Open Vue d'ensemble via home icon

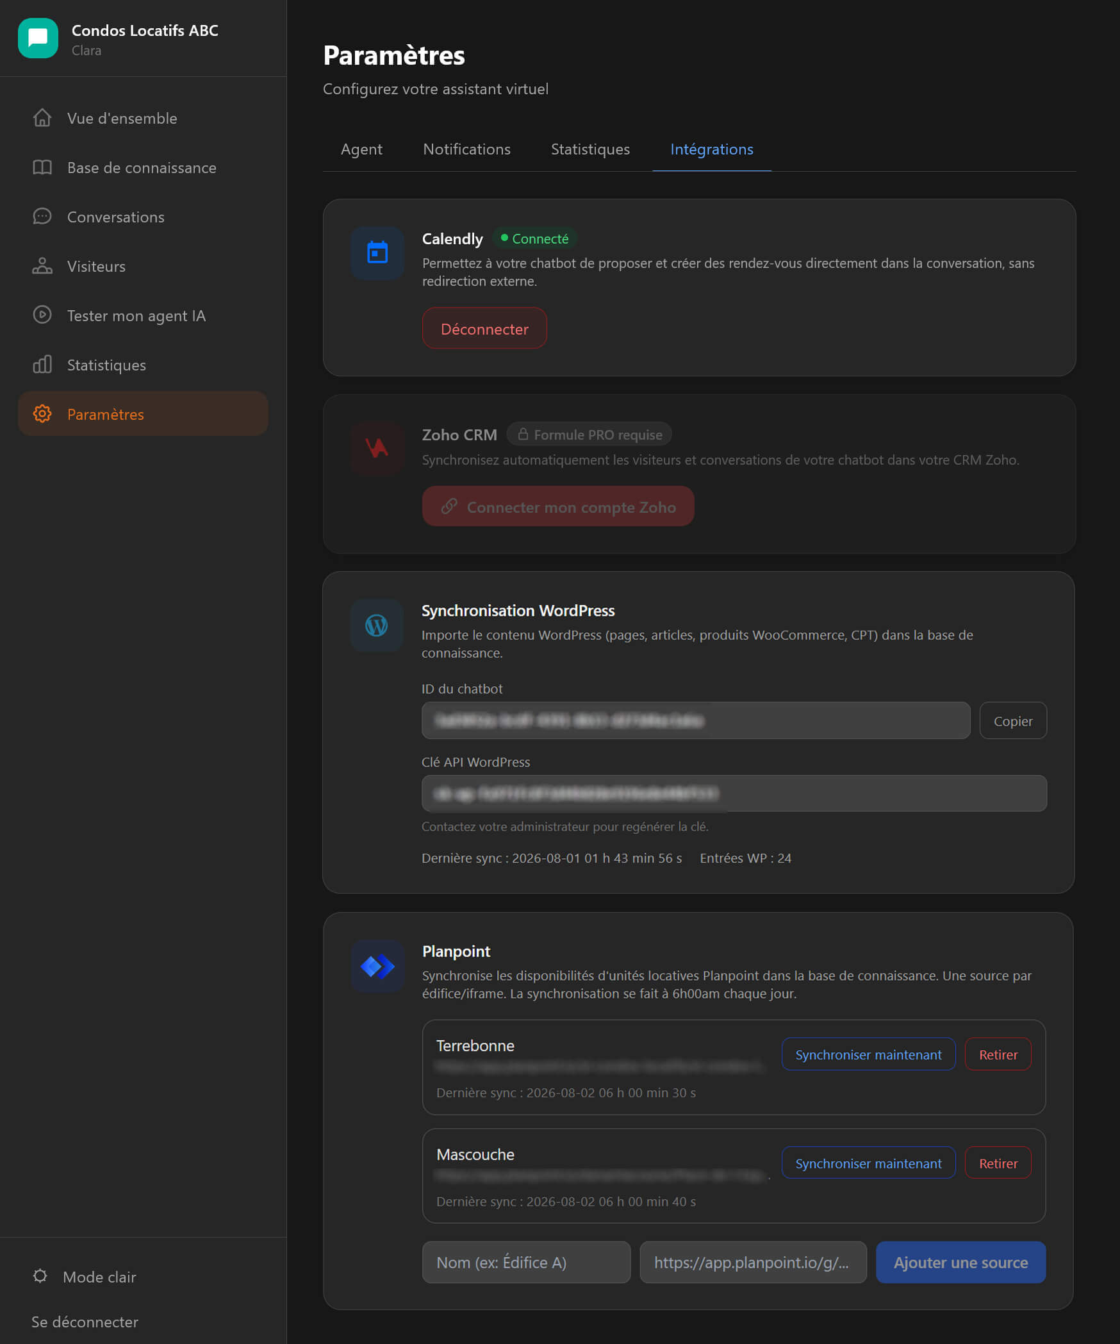(42, 118)
